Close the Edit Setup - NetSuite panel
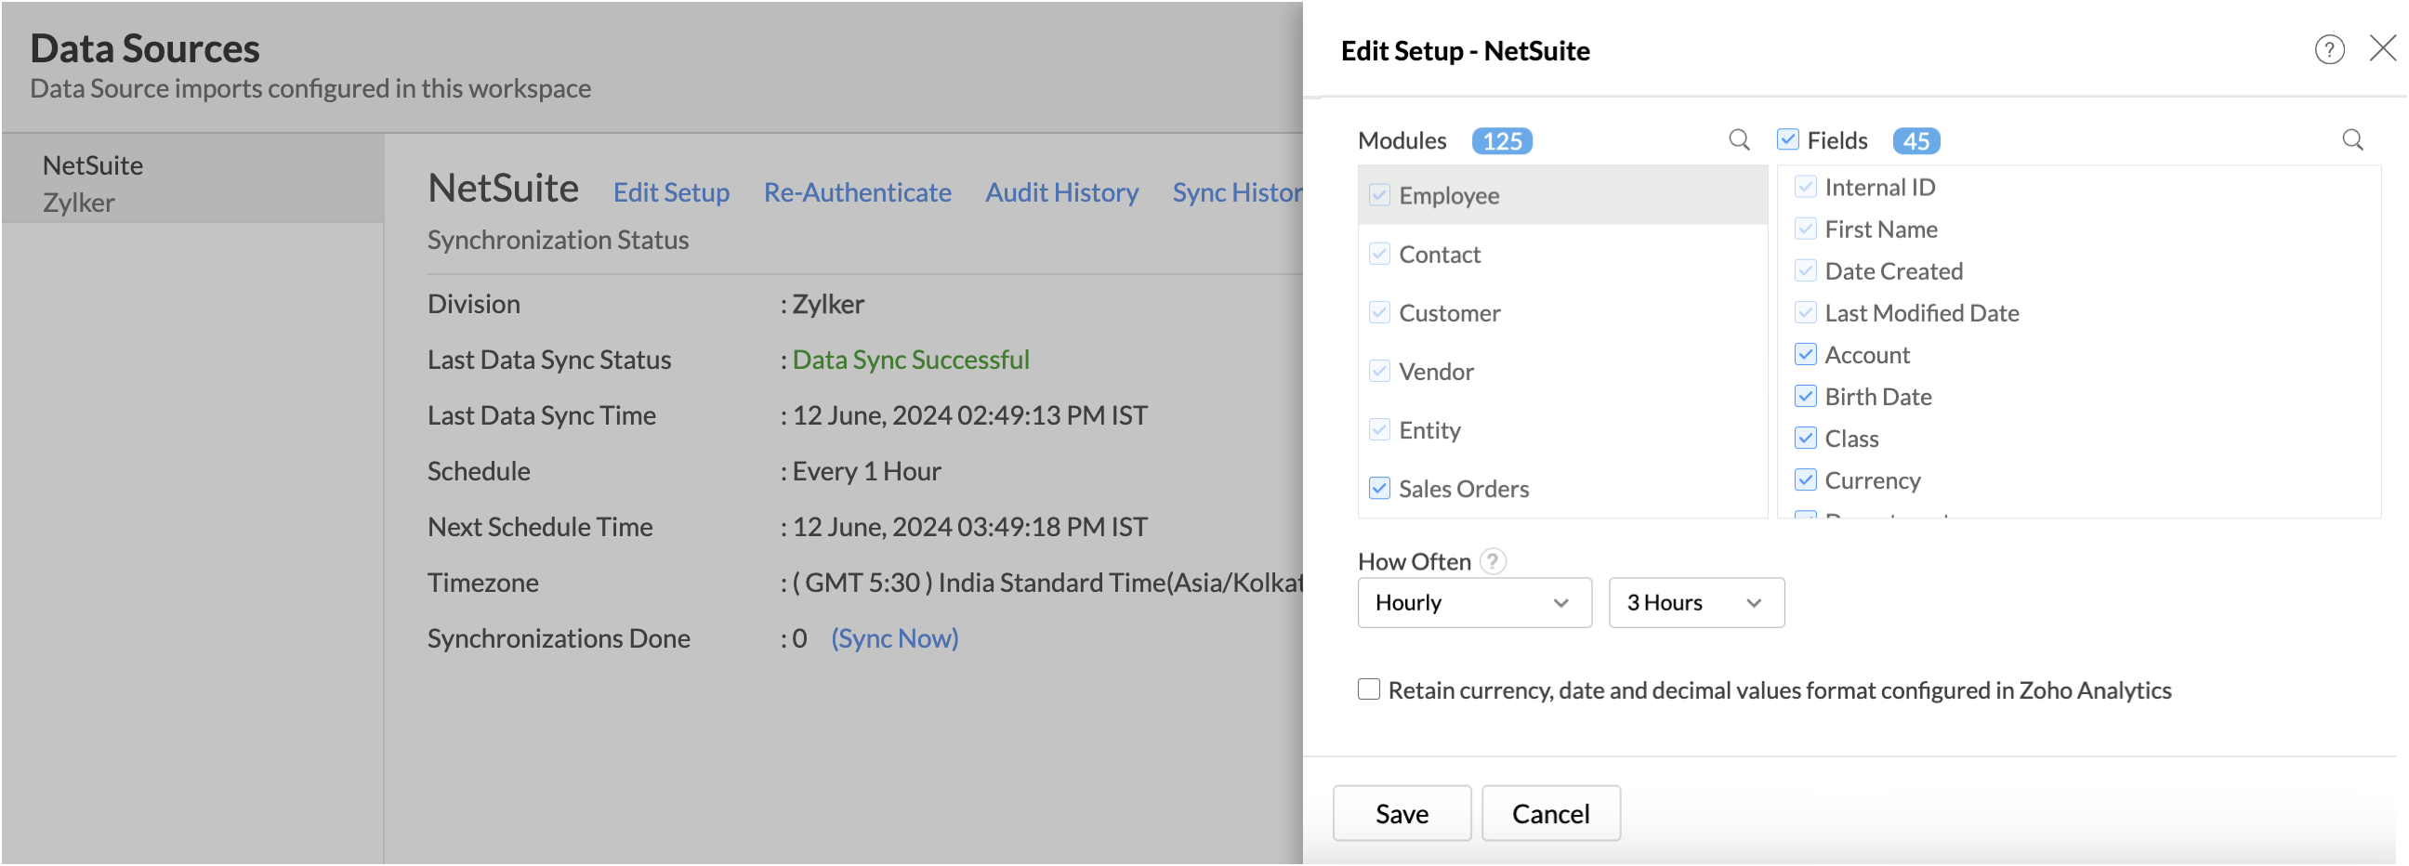Screen dimensions: 2409x866 (x=2382, y=48)
